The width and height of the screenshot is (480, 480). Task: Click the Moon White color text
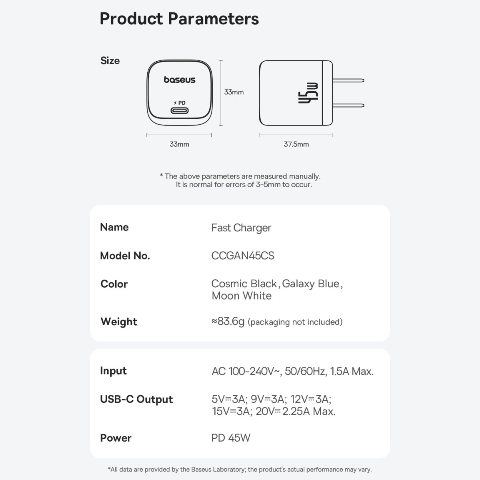click(x=242, y=296)
